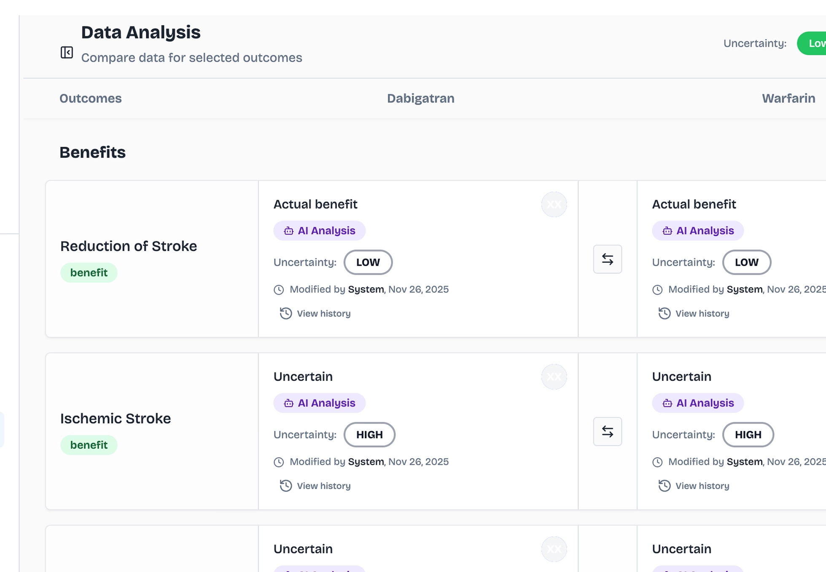Open AI Analysis for Warfarin Ischemic Stroke
826x572 pixels.
pos(698,403)
